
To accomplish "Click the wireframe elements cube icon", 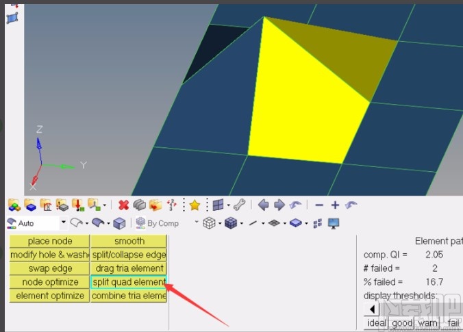I will (209, 223).
